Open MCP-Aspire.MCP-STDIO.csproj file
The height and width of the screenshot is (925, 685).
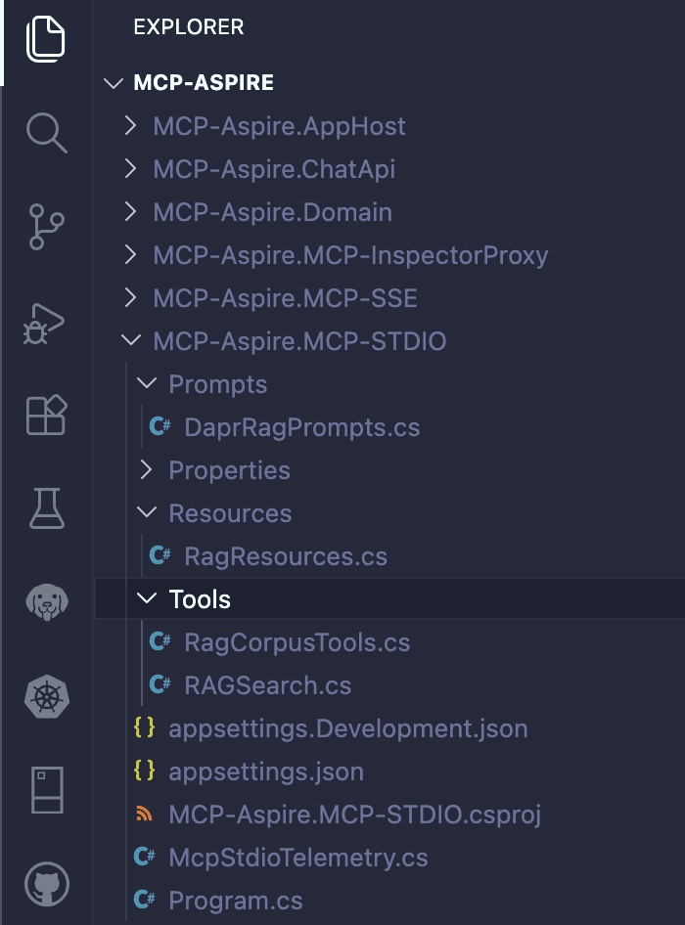pyautogui.click(x=355, y=815)
